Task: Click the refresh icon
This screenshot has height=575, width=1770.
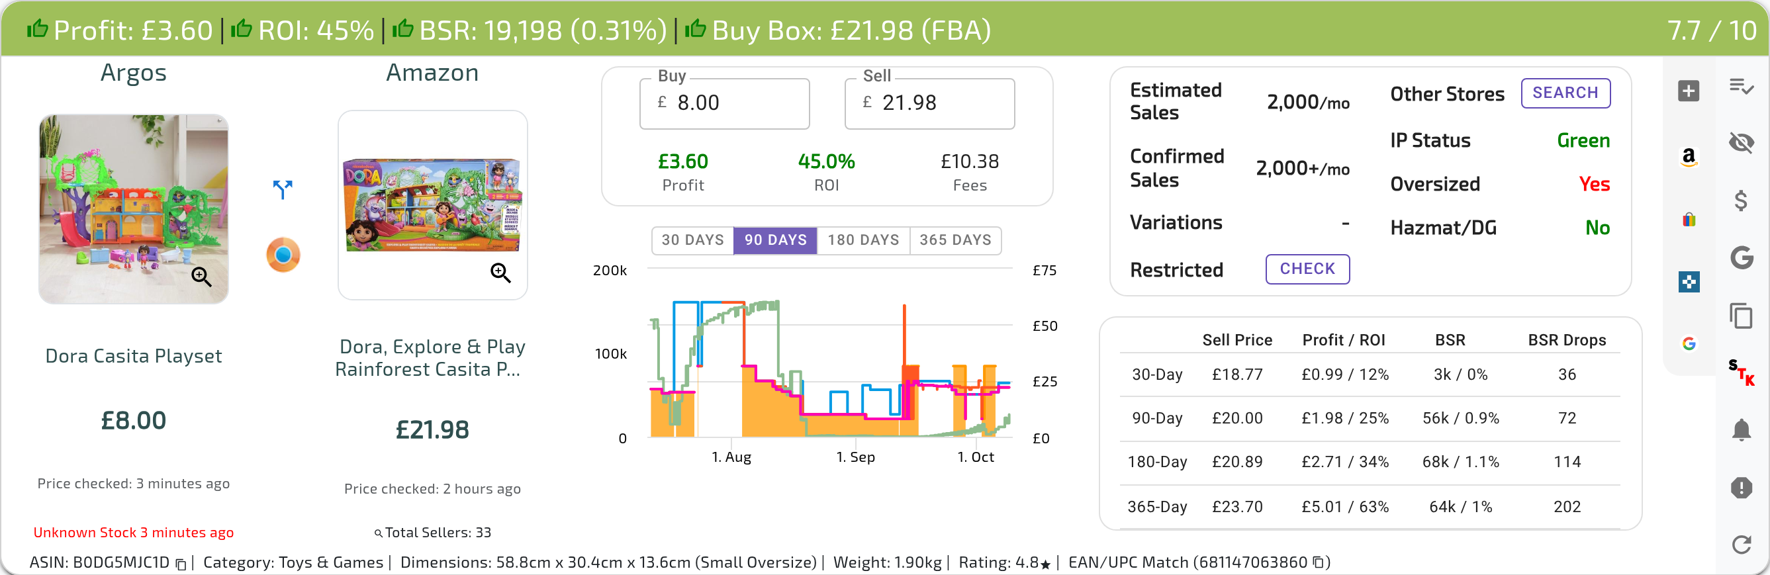Action: pyautogui.click(x=1741, y=545)
